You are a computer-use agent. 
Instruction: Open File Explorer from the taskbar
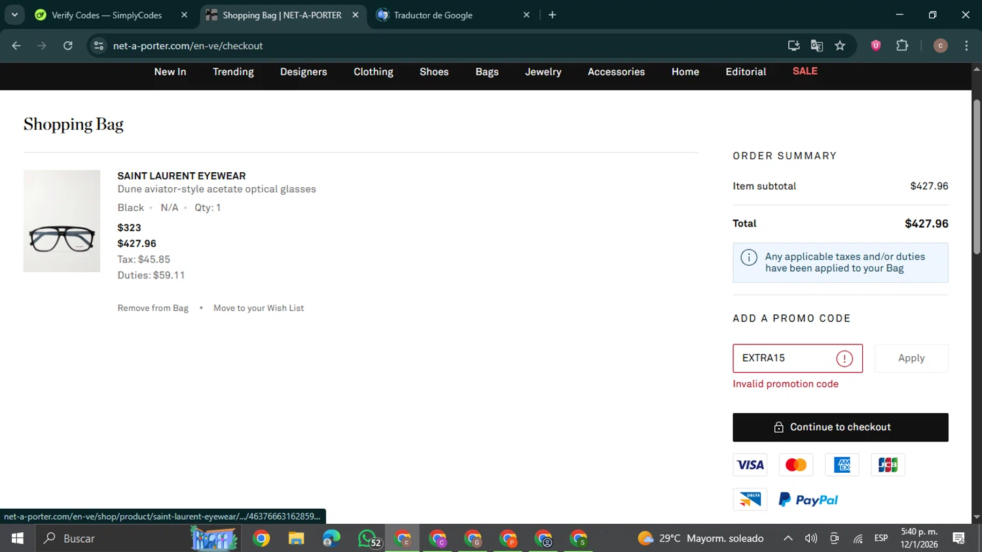point(296,539)
